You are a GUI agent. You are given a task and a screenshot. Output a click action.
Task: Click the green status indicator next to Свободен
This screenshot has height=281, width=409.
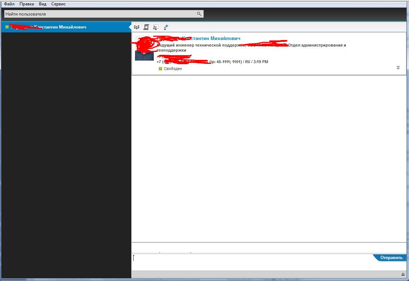click(160, 69)
